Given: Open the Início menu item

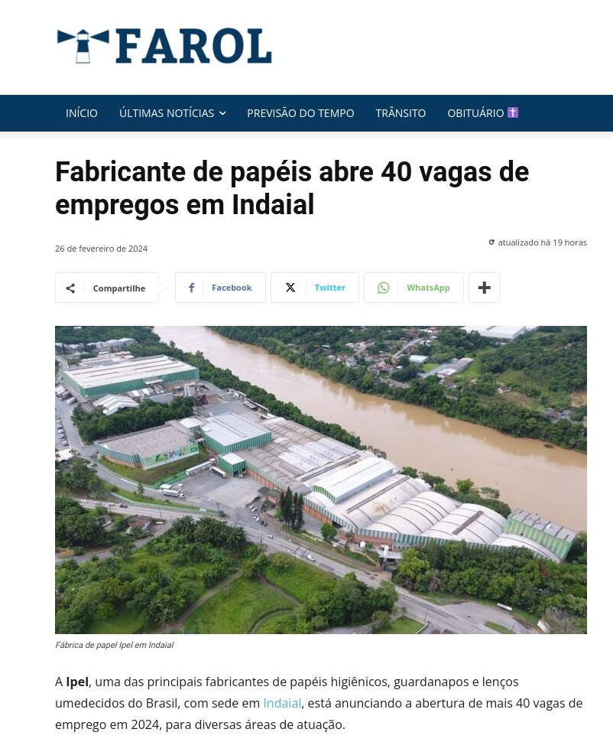Looking at the screenshot, I should click(81, 113).
